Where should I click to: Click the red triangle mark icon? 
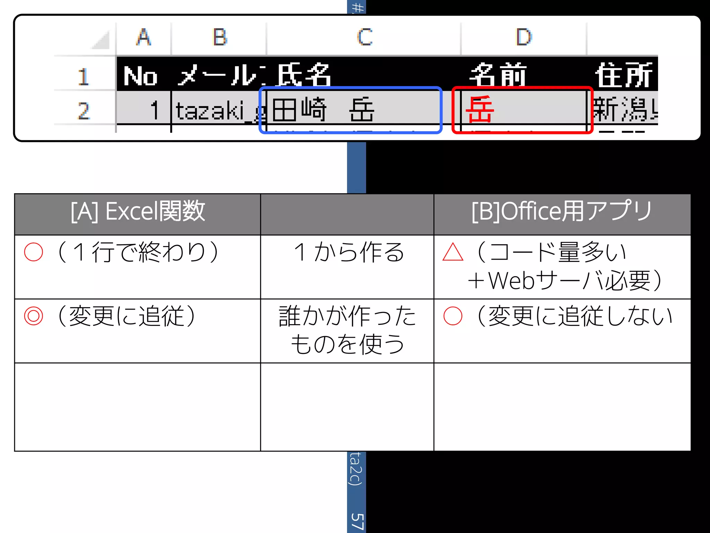tap(453, 252)
